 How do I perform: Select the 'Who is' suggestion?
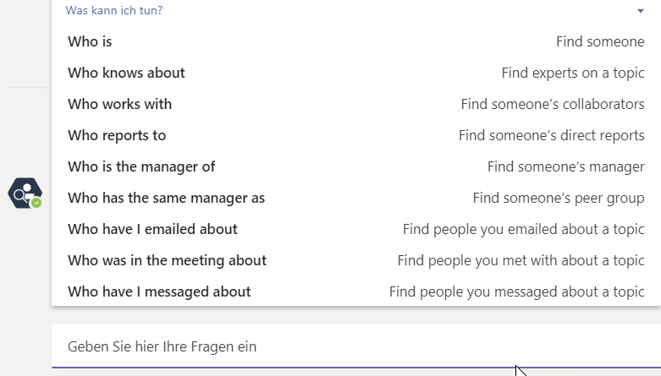(356, 41)
